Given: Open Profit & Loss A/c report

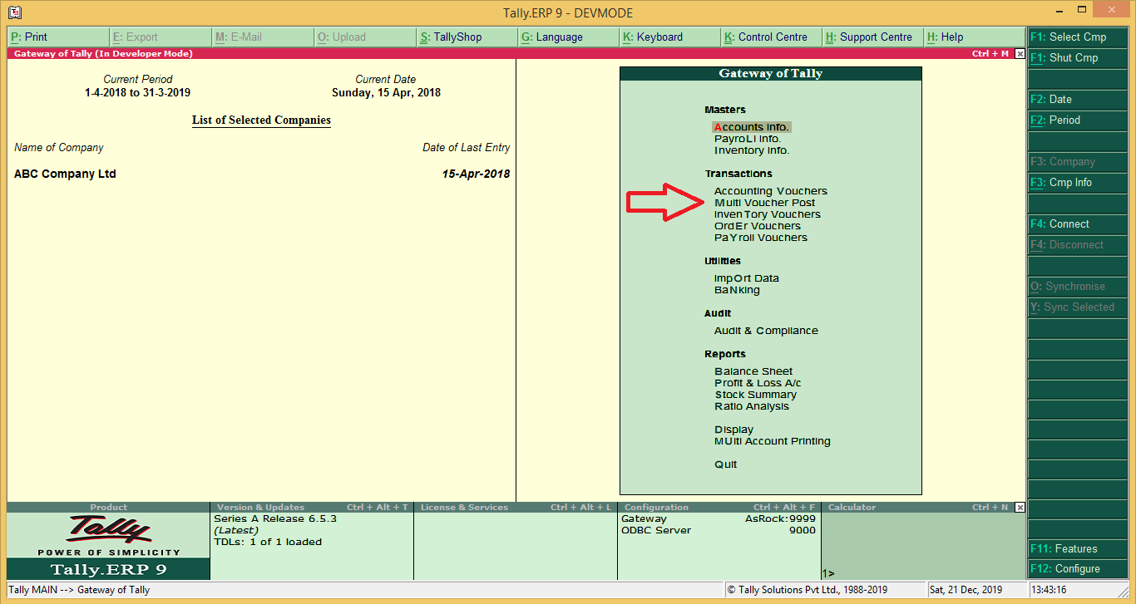Looking at the screenshot, I should click(x=757, y=382).
